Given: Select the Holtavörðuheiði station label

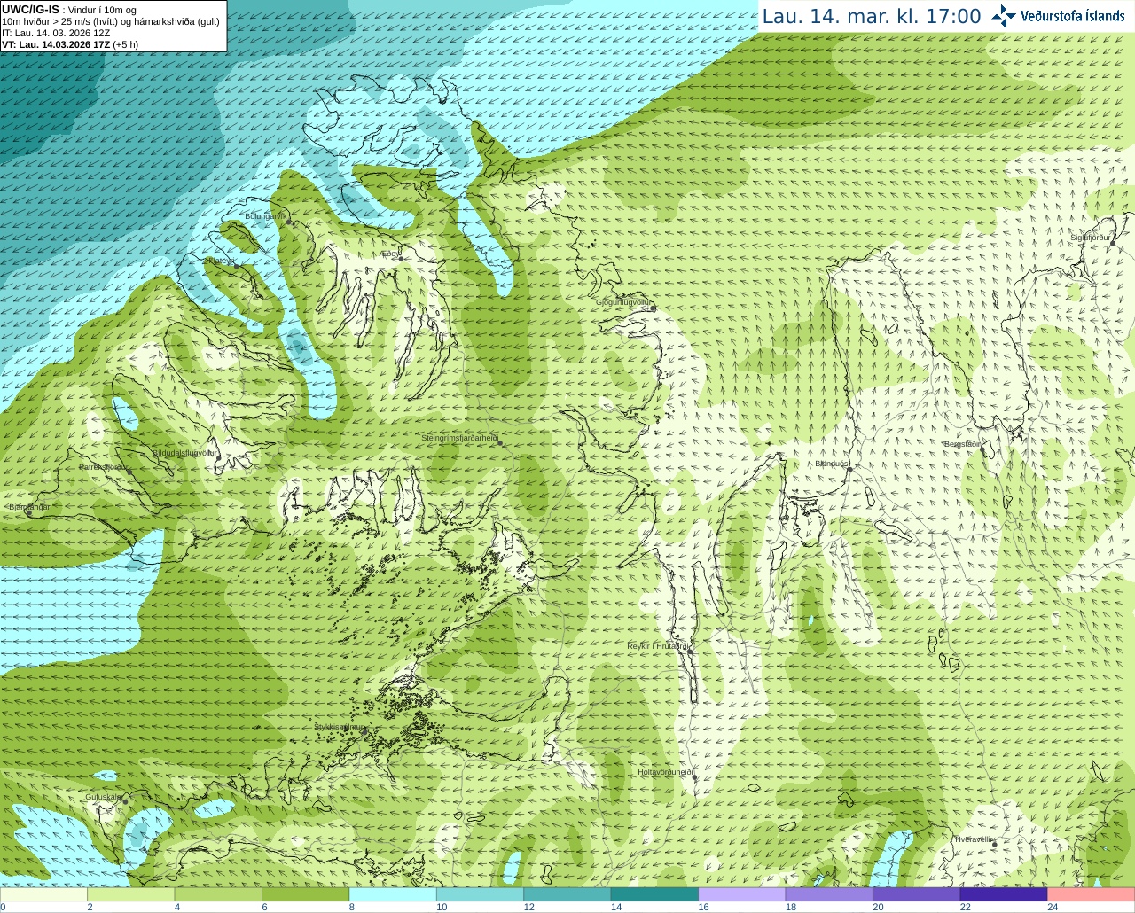Looking at the screenshot, I should (x=665, y=772).
